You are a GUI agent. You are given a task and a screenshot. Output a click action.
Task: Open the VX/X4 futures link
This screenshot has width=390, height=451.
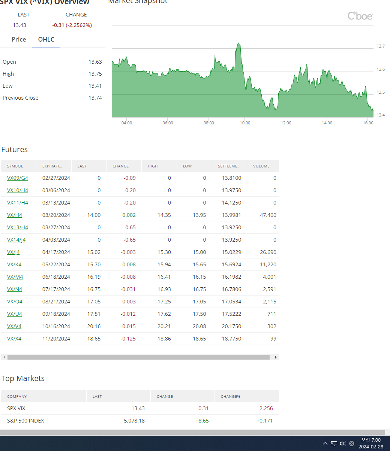[x=14, y=339]
